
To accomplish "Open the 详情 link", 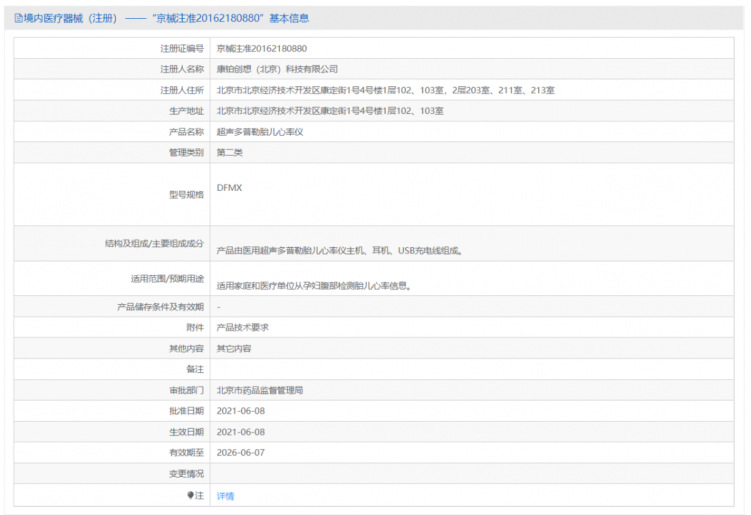I will pos(225,496).
